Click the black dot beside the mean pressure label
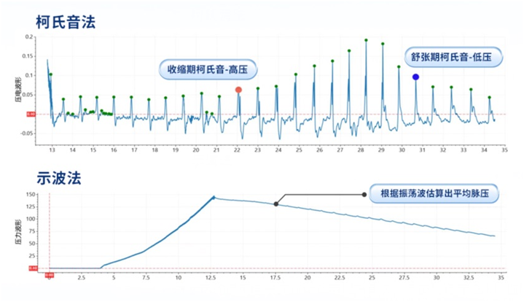Image resolution: width=524 pixels, height=302 pixels. [x=364, y=194]
